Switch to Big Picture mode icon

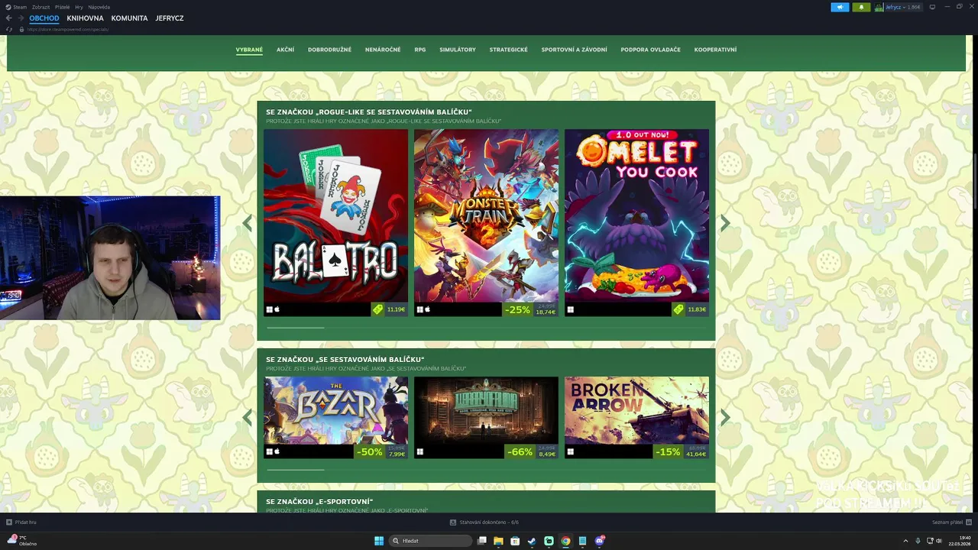932,7
